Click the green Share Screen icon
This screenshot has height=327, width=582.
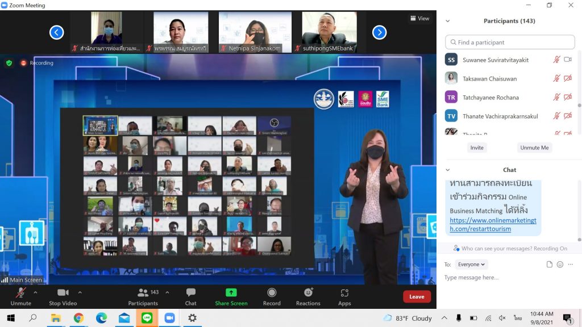point(231,292)
